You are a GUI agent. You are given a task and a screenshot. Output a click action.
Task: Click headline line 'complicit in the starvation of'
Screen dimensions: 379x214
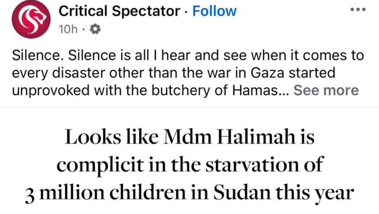point(190,165)
